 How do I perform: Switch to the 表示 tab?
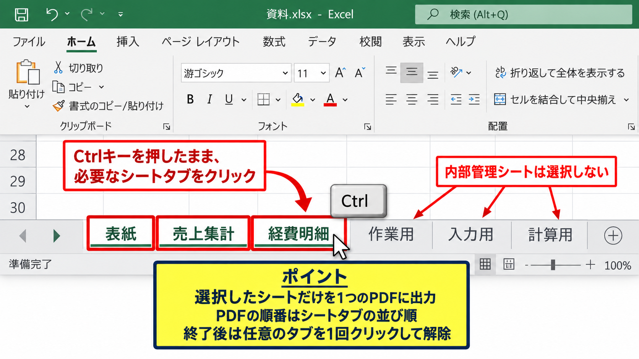(414, 41)
